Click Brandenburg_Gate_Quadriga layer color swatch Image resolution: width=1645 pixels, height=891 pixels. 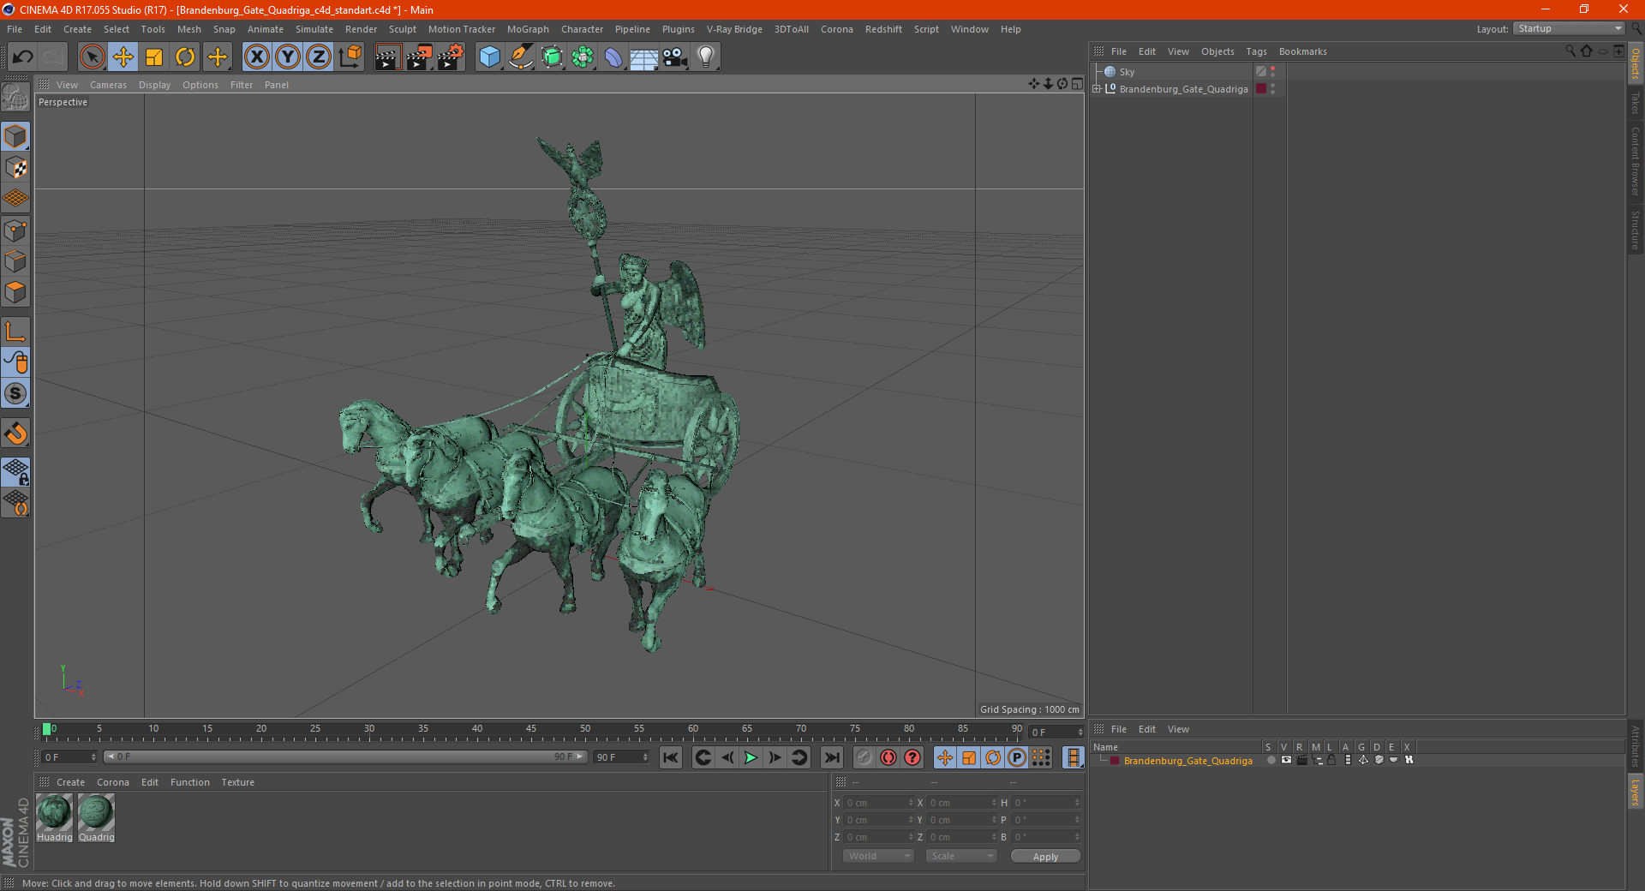[x=1261, y=88]
